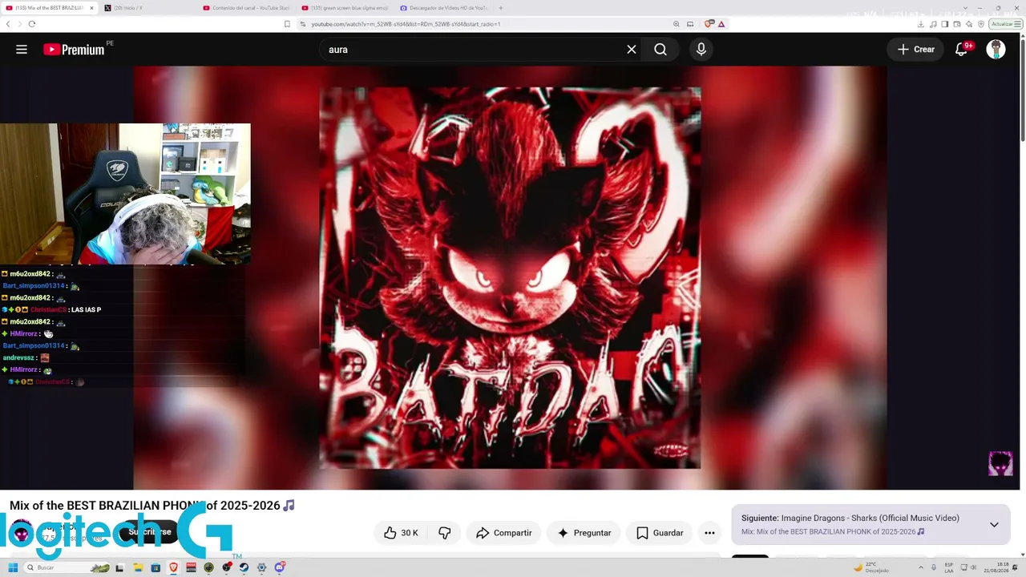
Task: Open YouTube notifications bell
Action: point(962,50)
